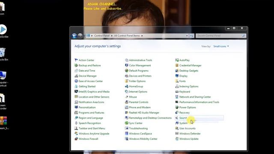Click the Speech Recognition microphone icon

pos(76,123)
